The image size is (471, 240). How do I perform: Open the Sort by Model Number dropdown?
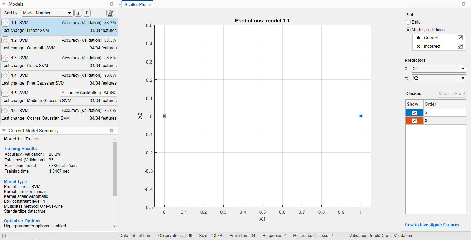coord(47,13)
